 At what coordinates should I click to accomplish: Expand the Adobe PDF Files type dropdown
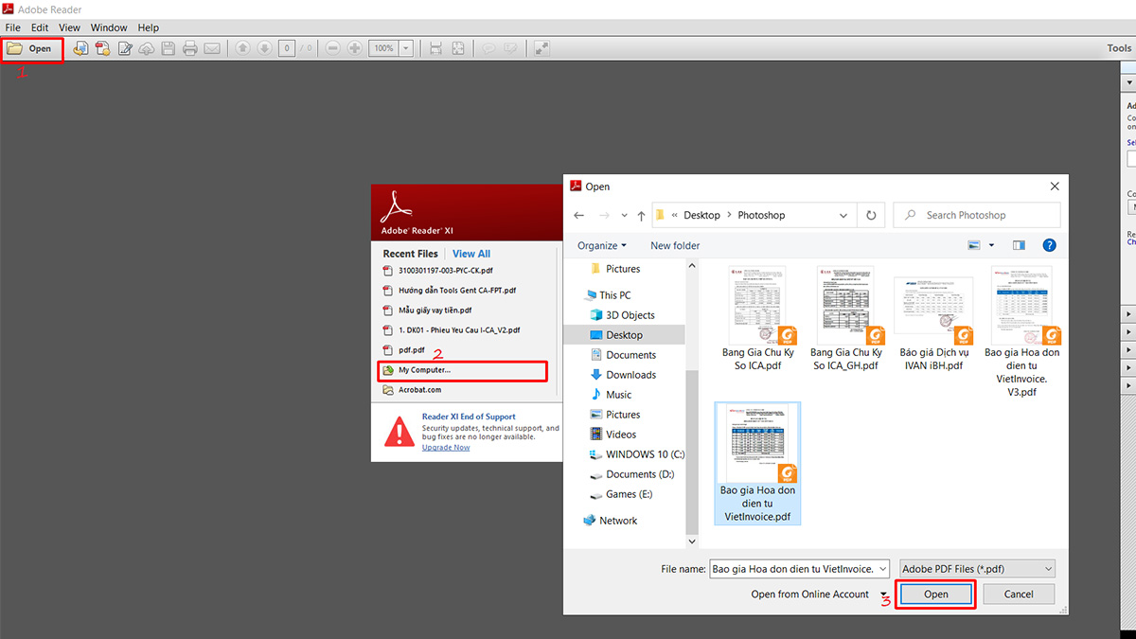1048,569
